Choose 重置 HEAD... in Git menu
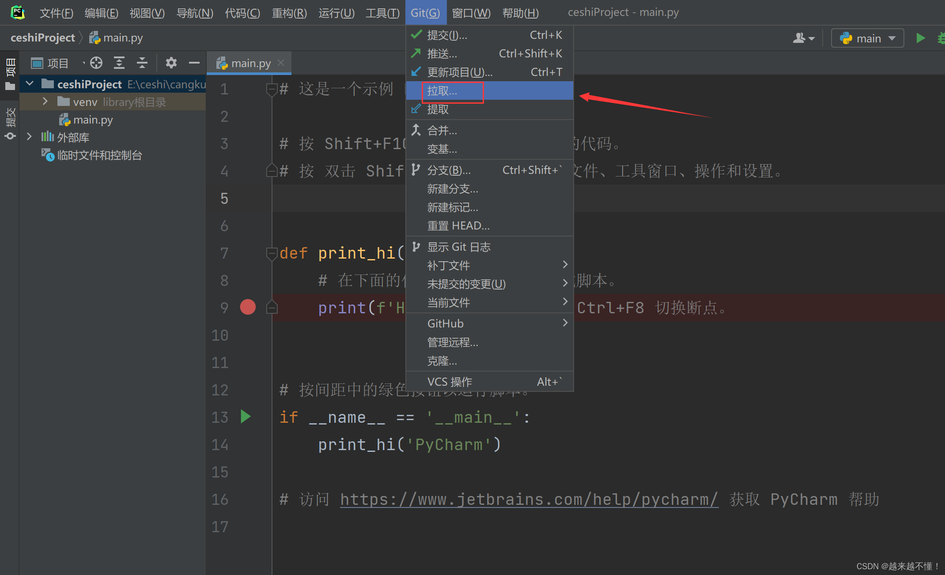This screenshot has width=945, height=575. (x=489, y=225)
